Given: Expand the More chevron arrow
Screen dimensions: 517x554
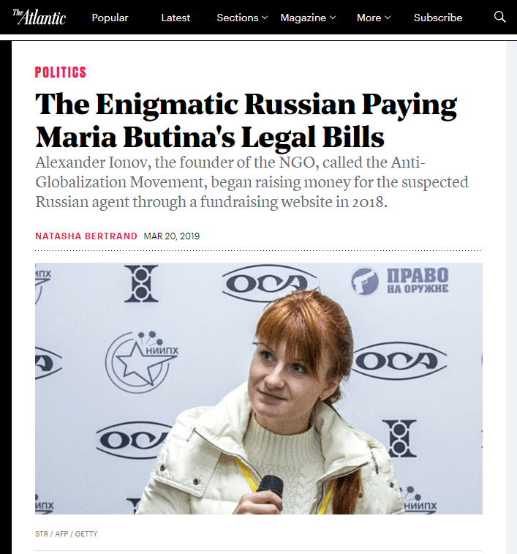Looking at the screenshot, I should [388, 18].
